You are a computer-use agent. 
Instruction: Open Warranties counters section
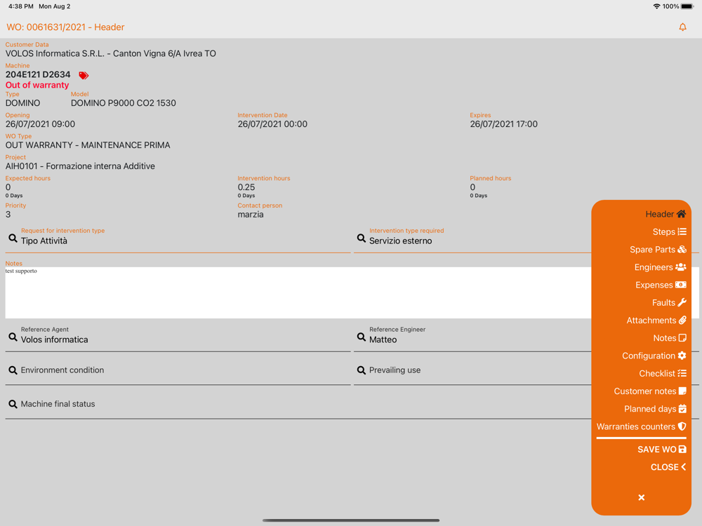(641, 426)
